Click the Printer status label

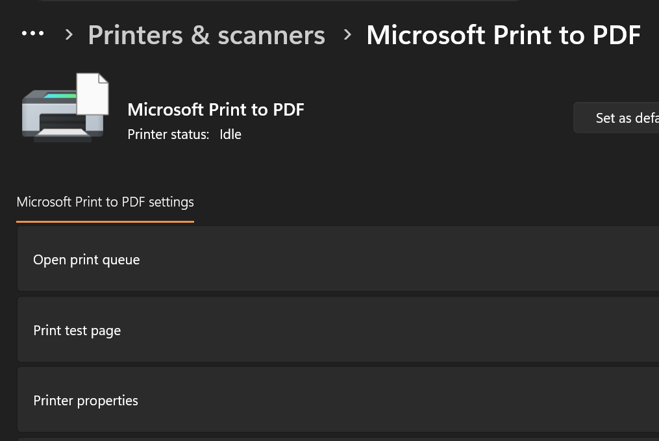pos(168,134)
